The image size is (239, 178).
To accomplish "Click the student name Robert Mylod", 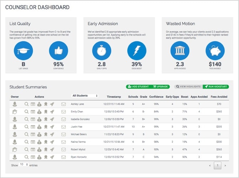I will tap(78, 150).
